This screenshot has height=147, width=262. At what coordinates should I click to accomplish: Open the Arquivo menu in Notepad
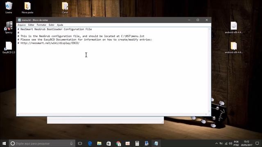click(x=22, y=25)
